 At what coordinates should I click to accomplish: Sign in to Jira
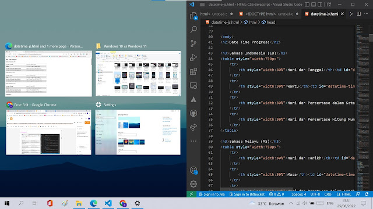tap(212, 194)
